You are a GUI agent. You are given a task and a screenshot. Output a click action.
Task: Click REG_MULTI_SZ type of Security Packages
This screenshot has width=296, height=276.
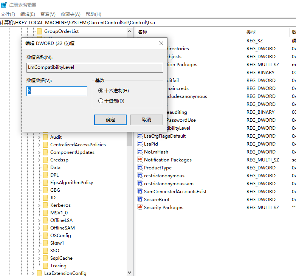tap(263, 208)
